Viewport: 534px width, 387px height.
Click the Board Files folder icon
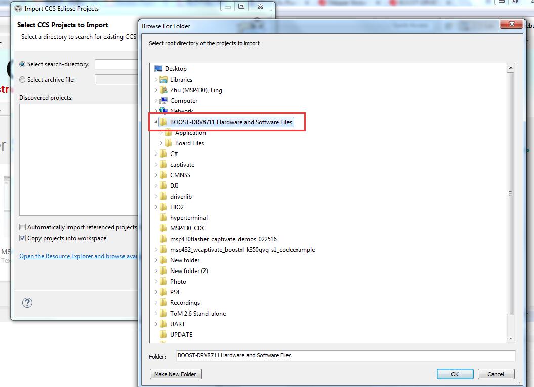click(169, 143)
